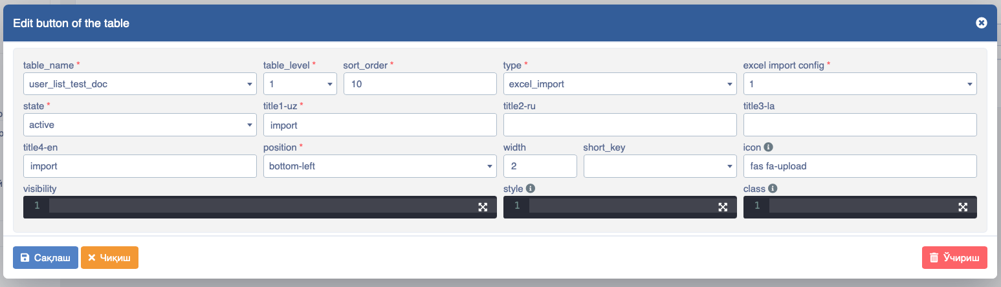Open the excel import config dropdown
Image resolution: width=1001 pixels, height=287 pixels.
click(860, 83)
